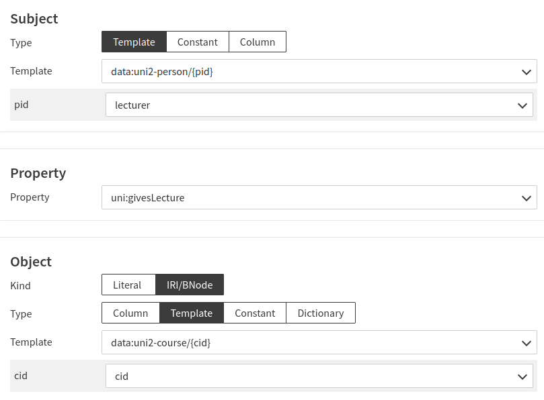The image size is (544, 400).
Task: Click the pid dropdown chevron
Action: pyautogui.click(x=521, y=105)
